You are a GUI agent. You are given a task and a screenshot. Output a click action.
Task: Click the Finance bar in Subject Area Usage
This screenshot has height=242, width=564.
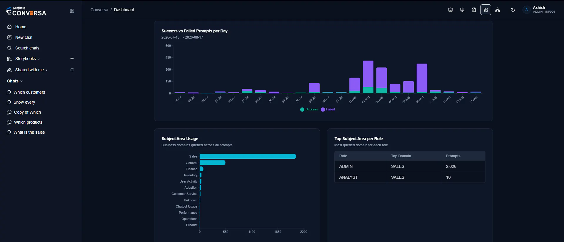click(x=201, y=169)
